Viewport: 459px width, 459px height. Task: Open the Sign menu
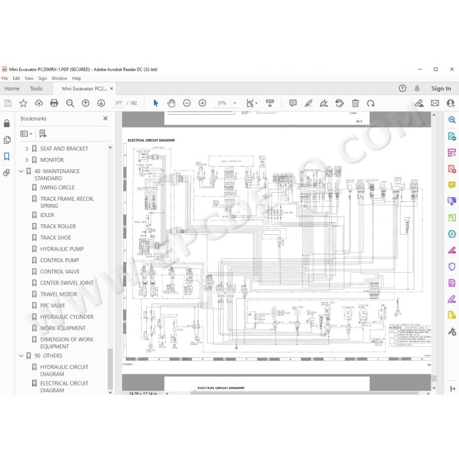pos(43,79)
